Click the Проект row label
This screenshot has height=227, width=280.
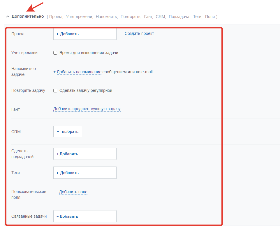pyautogui.click(x=18, y=34)
